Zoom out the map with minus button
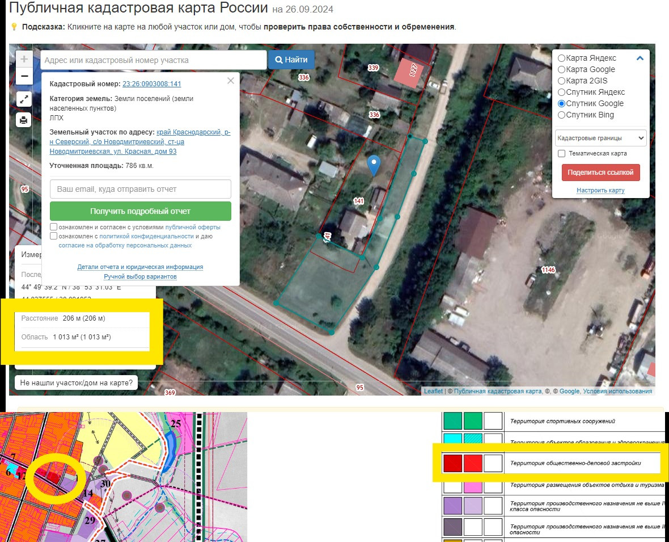 24,77
